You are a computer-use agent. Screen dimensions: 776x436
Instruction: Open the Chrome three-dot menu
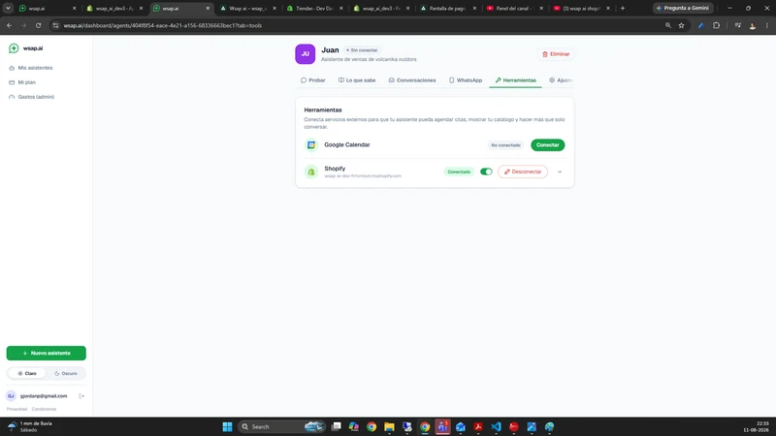pyautogui.click(x=767, y=25)
